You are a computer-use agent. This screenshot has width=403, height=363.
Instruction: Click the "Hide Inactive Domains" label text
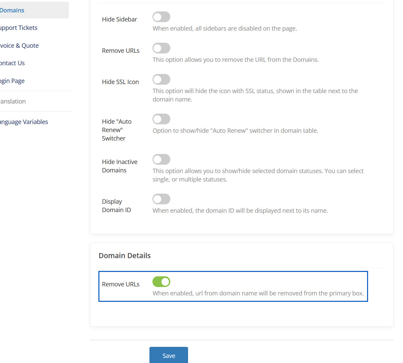tap(120, 166)
